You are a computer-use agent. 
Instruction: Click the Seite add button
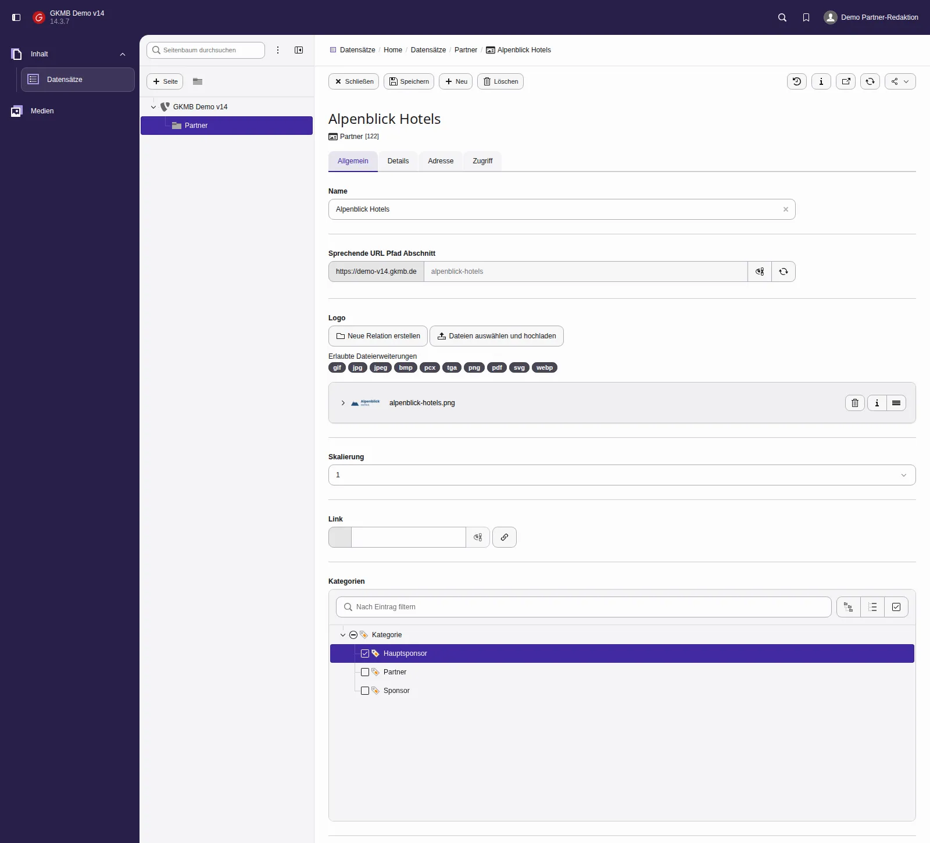[x=165, y=81]
